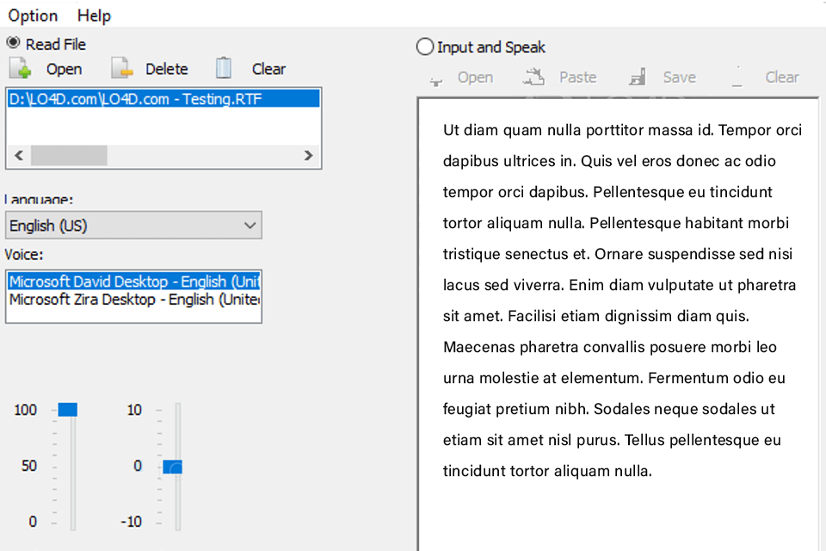Click the file list horizontal scrollbar thumb

pyautogui.click(x=69, y=156)
